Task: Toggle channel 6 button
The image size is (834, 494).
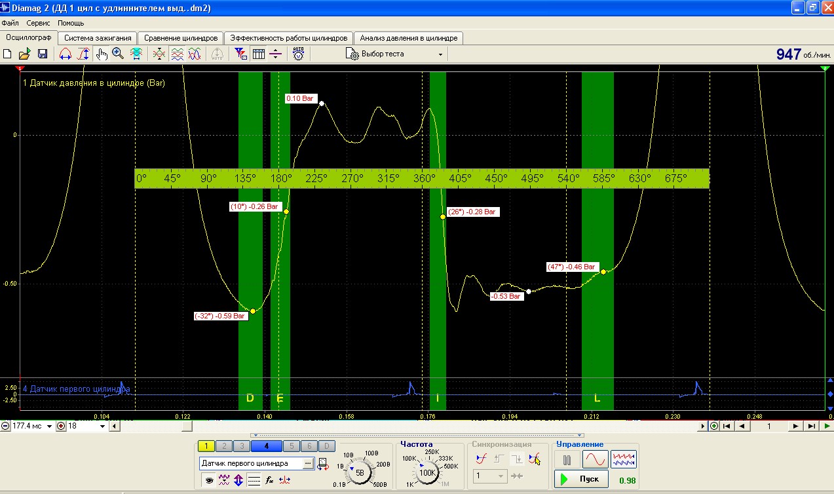Action: tap(310, 446)
